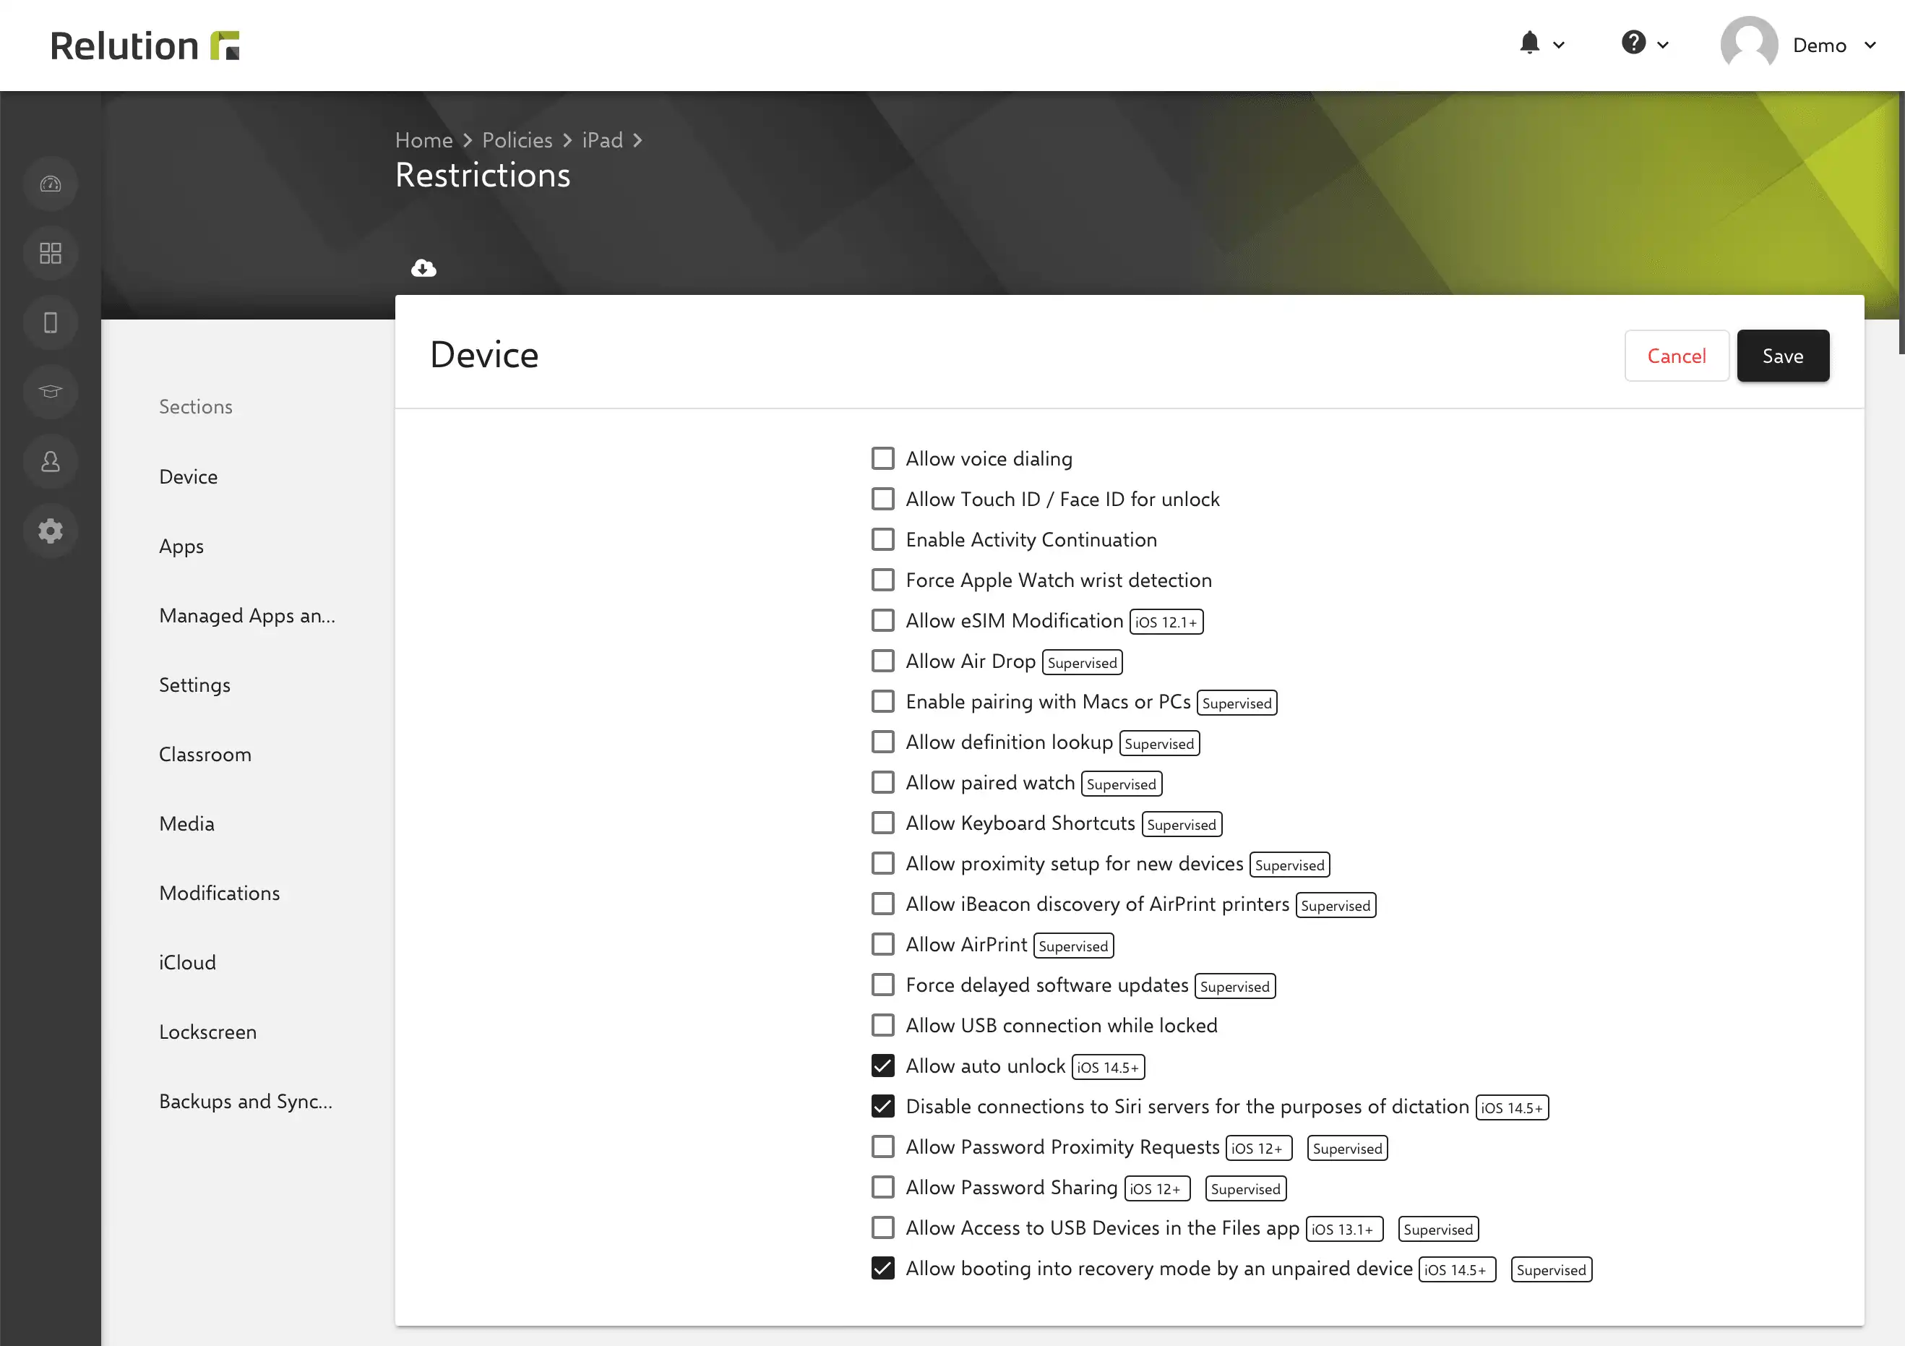Check Enable Activity Continuation
1905x1346 pixels.
coord(883,539)
